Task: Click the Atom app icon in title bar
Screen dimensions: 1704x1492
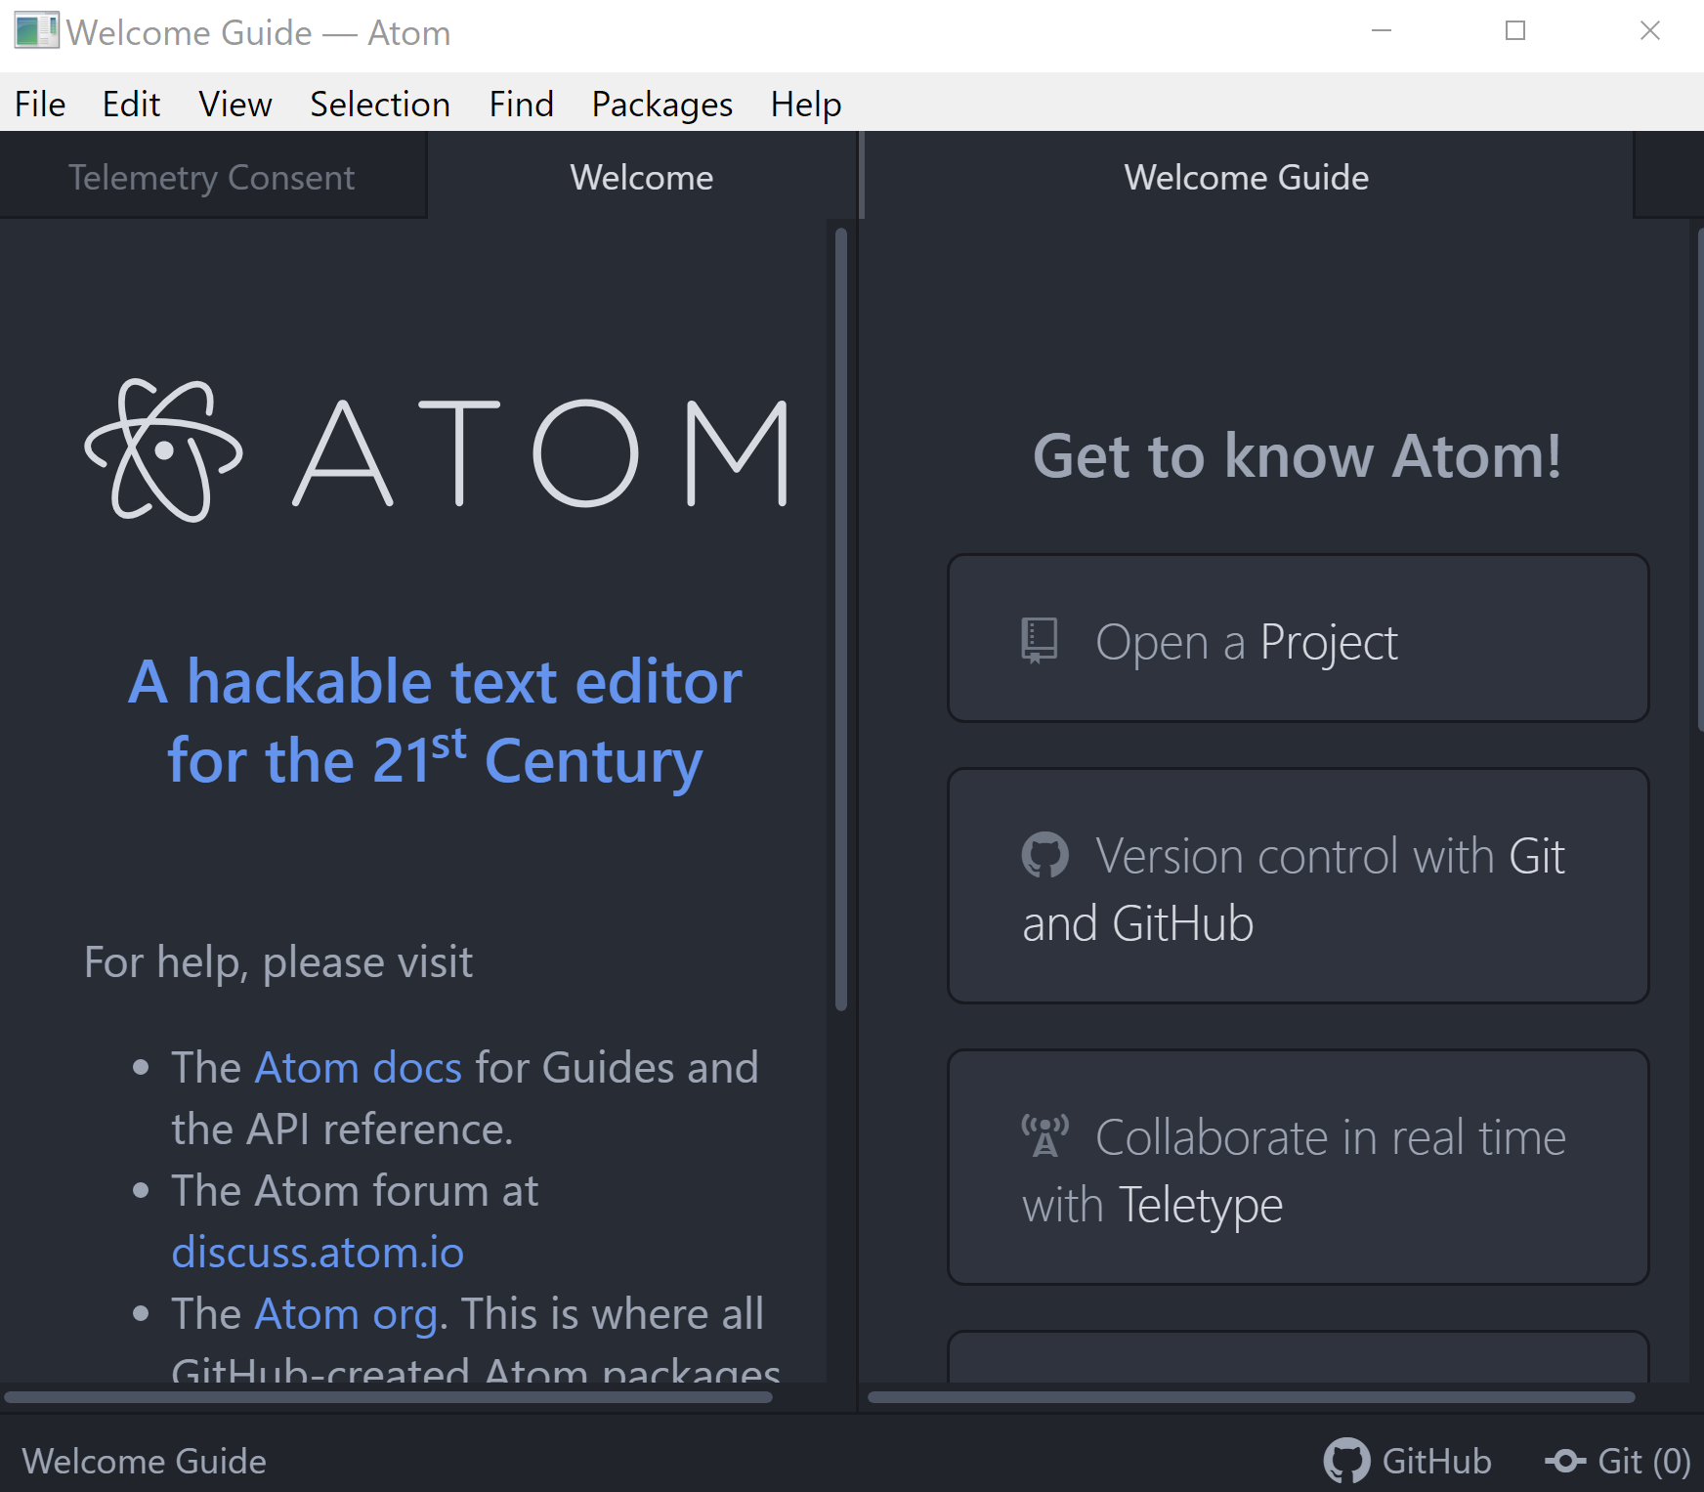Action: 36,31
